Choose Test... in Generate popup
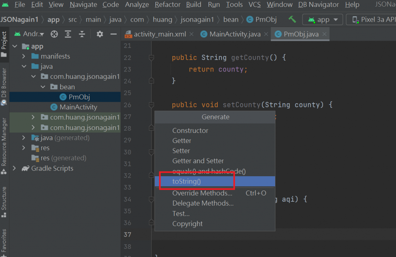The width and height of the screenshot is (396, 257). click(215, 214)
